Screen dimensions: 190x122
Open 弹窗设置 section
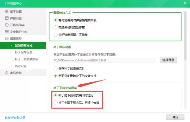click(x=23, y=18)
